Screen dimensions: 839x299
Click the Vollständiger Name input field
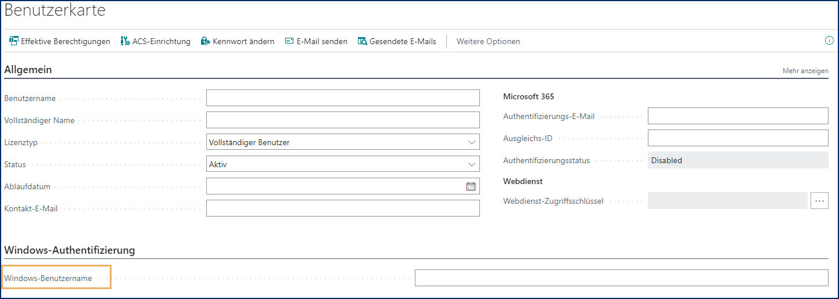click(343, 120)
